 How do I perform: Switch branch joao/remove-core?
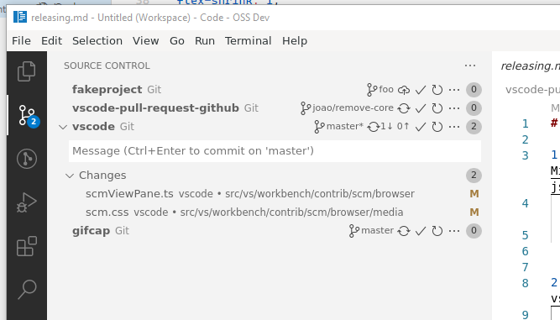[347, 108]
